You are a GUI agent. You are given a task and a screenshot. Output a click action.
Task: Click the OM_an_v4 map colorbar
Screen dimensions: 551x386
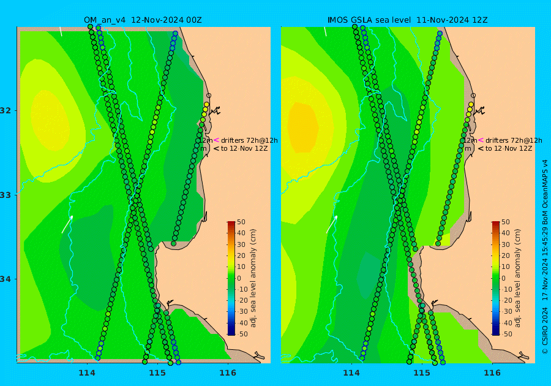pos(231,278)
